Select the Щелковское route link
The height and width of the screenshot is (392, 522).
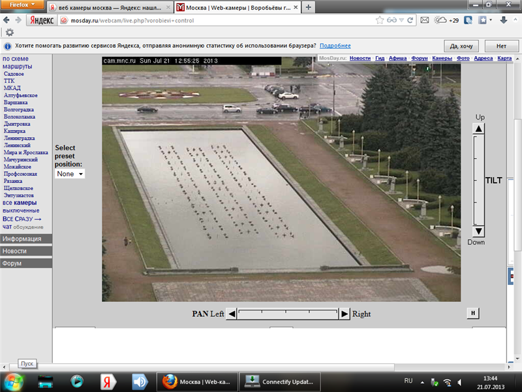[x=18, y=188]
